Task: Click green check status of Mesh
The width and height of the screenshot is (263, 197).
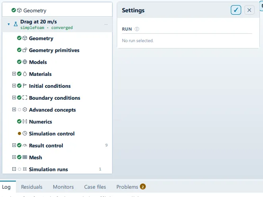Action: pos(19,157)
